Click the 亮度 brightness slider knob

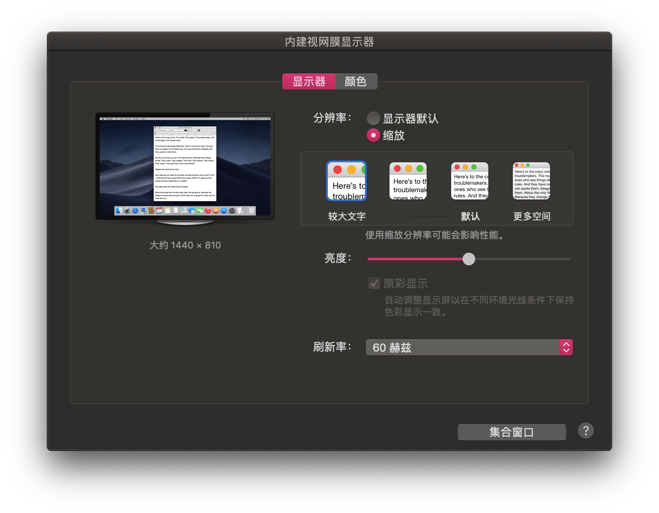(469, 259)
